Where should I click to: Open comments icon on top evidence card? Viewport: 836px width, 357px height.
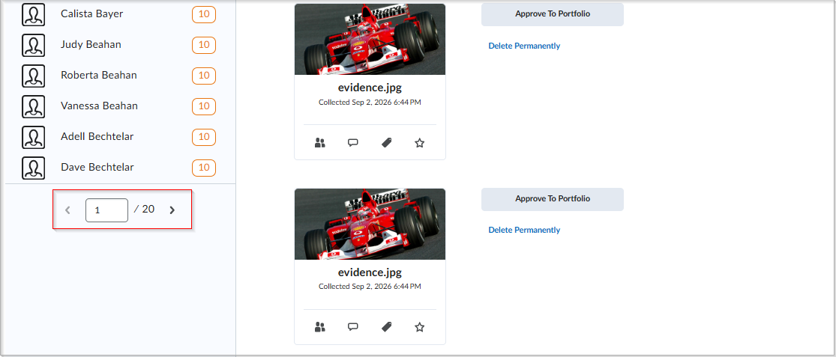353,143
